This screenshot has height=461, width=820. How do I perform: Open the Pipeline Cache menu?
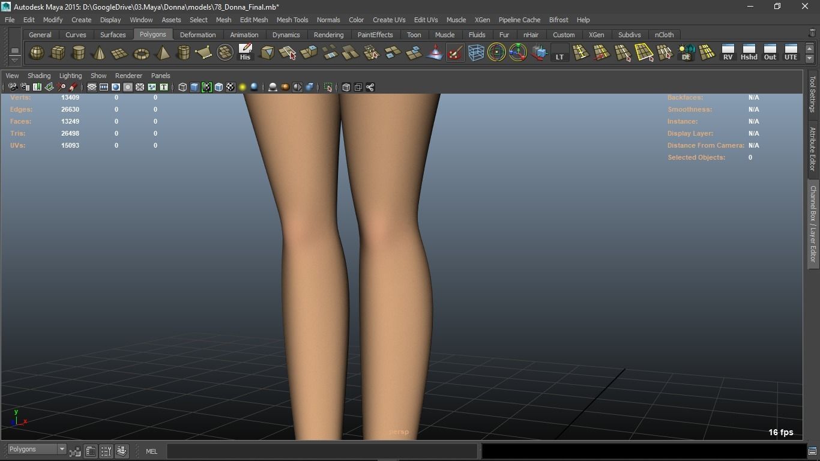coord(519,20)
